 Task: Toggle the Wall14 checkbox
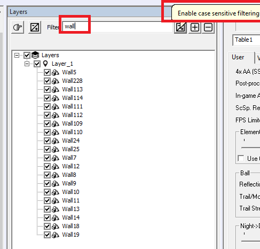pyautogui.click(x=47, y=217)
